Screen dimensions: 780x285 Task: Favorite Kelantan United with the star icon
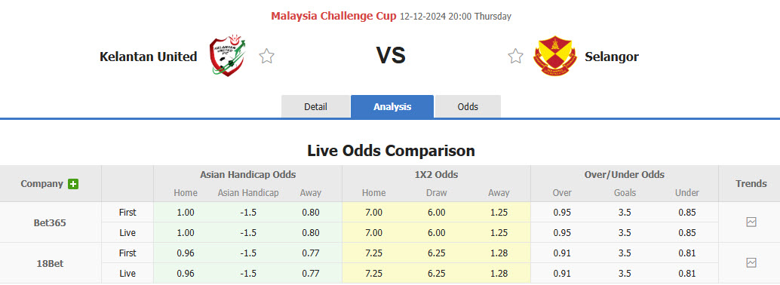click(x=266, y=57)
